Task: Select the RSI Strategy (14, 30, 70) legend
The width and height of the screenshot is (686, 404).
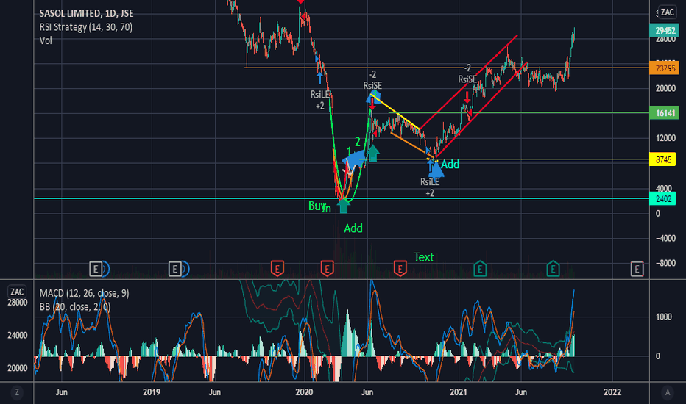Action: point(85,27)
